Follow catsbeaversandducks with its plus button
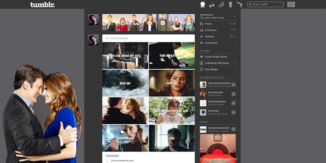Image resolution: width=326 pixels, height=163 pixels. [x=233, y=85]
